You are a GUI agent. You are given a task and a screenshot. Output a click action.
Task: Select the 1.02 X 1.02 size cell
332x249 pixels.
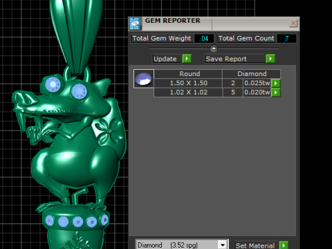(x=188, y=93)
